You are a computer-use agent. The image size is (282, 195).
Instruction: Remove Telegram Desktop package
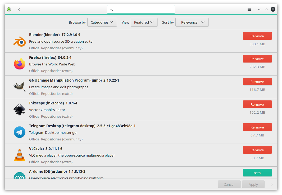[257, 127]
